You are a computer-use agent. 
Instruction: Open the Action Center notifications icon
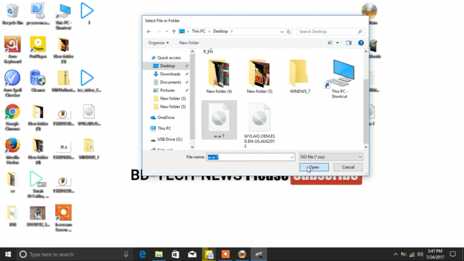453,254
